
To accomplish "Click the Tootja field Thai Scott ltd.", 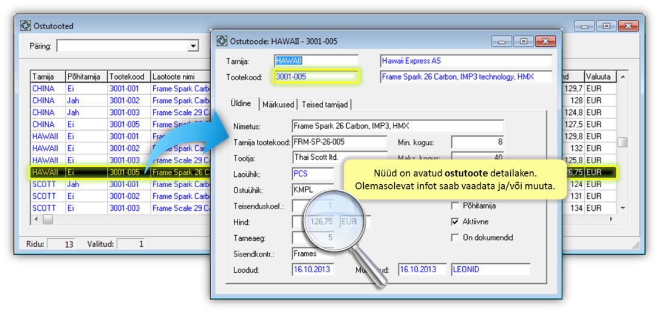I will tap(339, 158).
